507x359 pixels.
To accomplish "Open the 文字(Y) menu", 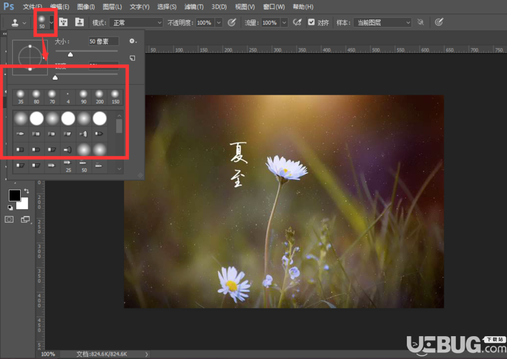I will 139,7.
